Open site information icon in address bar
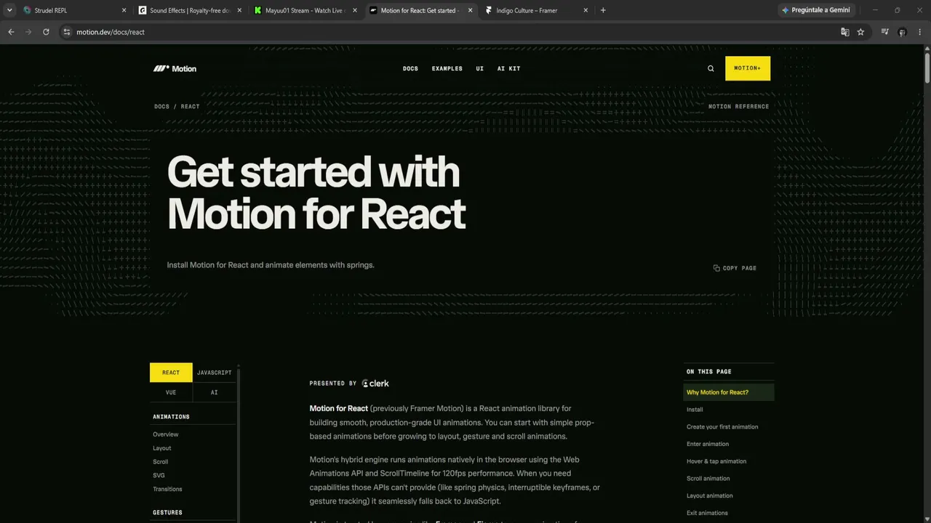The width and height of the screenshot is (931, 523). 67,32
